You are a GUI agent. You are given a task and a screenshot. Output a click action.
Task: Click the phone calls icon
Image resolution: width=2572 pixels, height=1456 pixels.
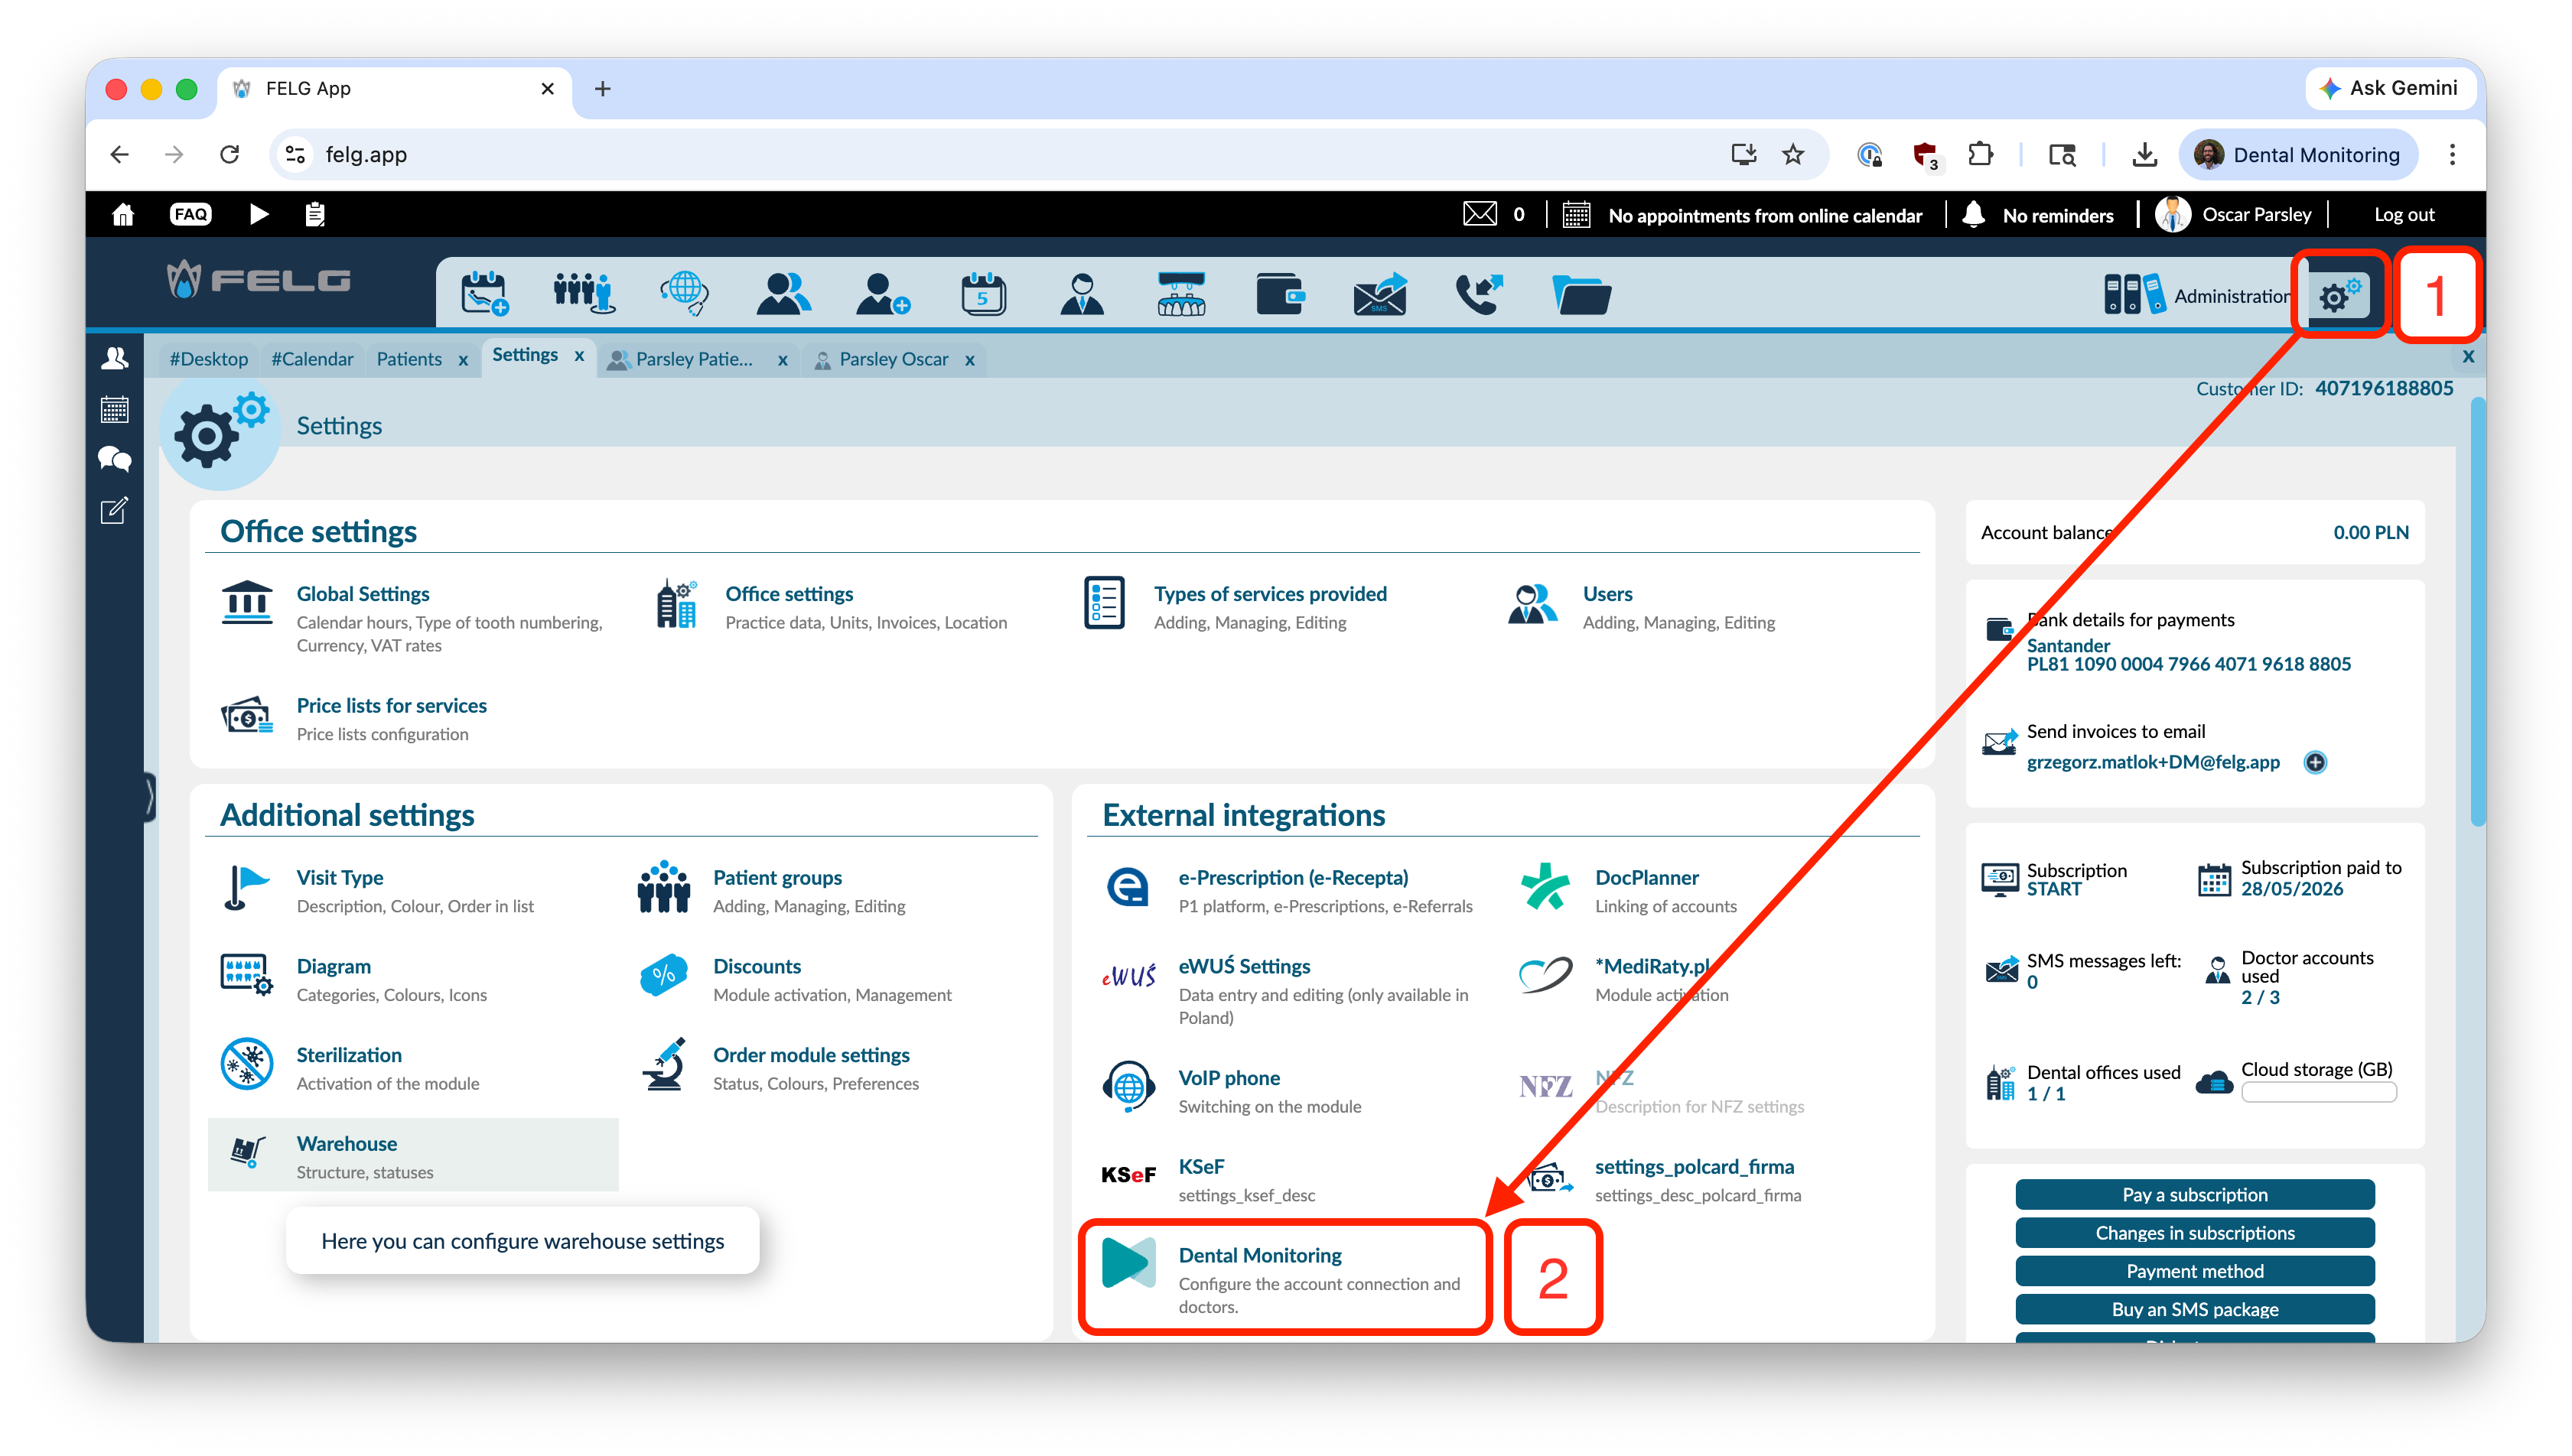tap(1480, 293)
